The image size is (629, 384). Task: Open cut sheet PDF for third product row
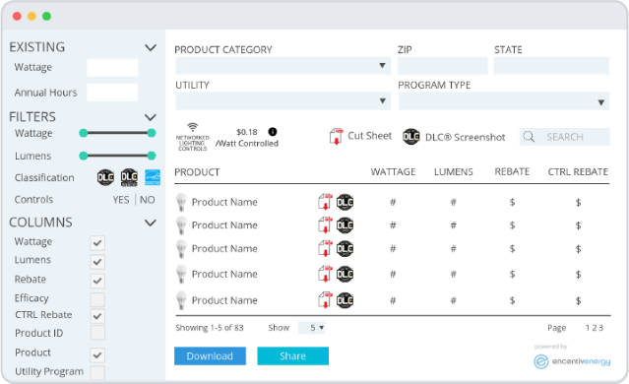click(326, 249)
